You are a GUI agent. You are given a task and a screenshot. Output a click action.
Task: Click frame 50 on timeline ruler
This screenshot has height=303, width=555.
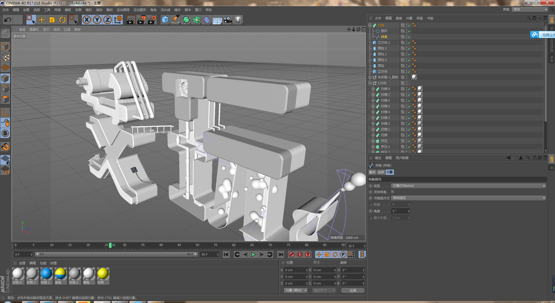pos(197,245)
